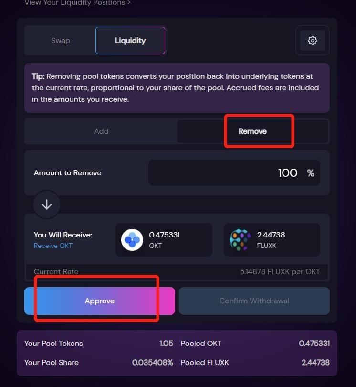Screen dimensions: 356x387
Task: Click the Your Pool Share percentage
Action: (x=152, y=363)
